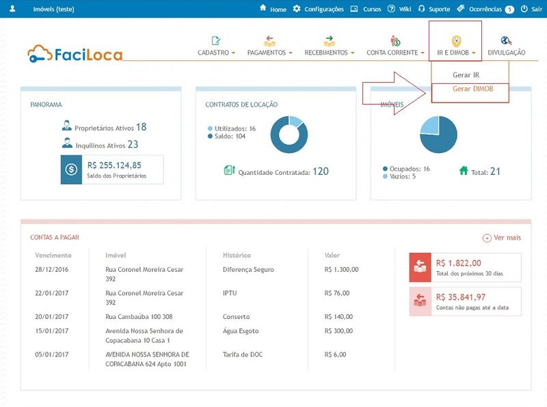Screen dimensions: 547x407
Task: Click the Sair power icon
Action: pos(524,9)
